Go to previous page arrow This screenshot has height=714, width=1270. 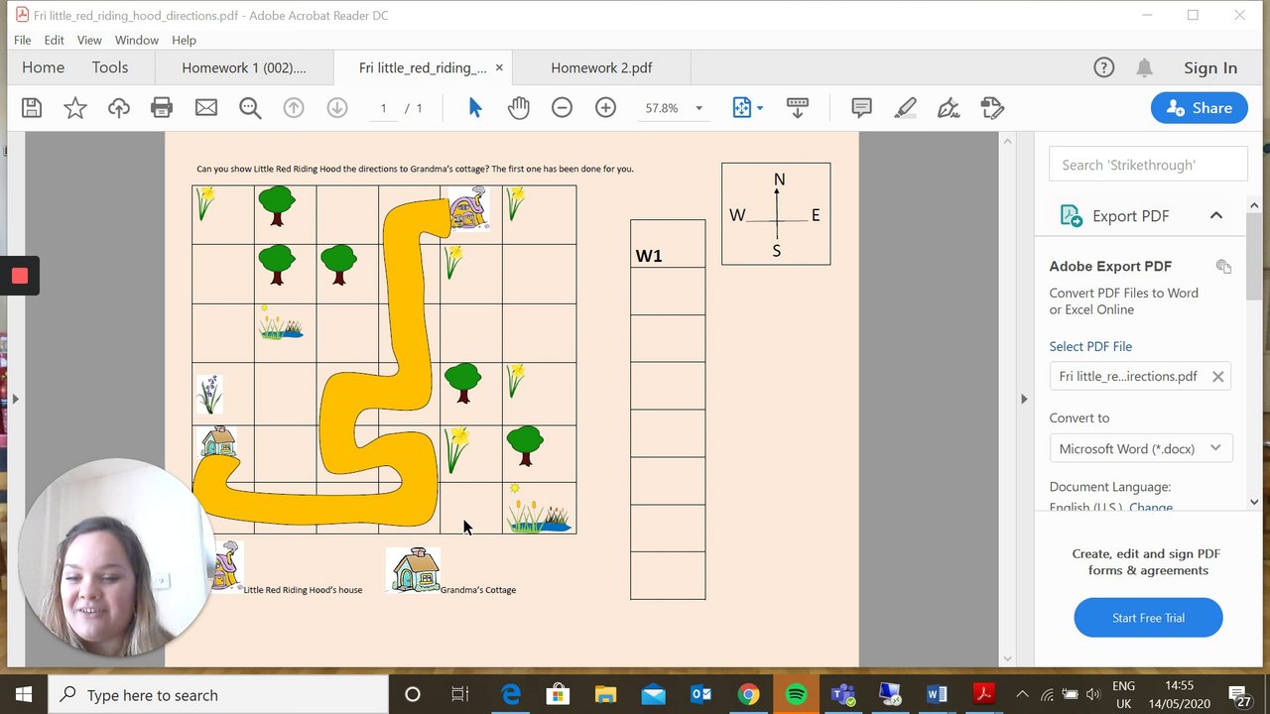(294, 108)
